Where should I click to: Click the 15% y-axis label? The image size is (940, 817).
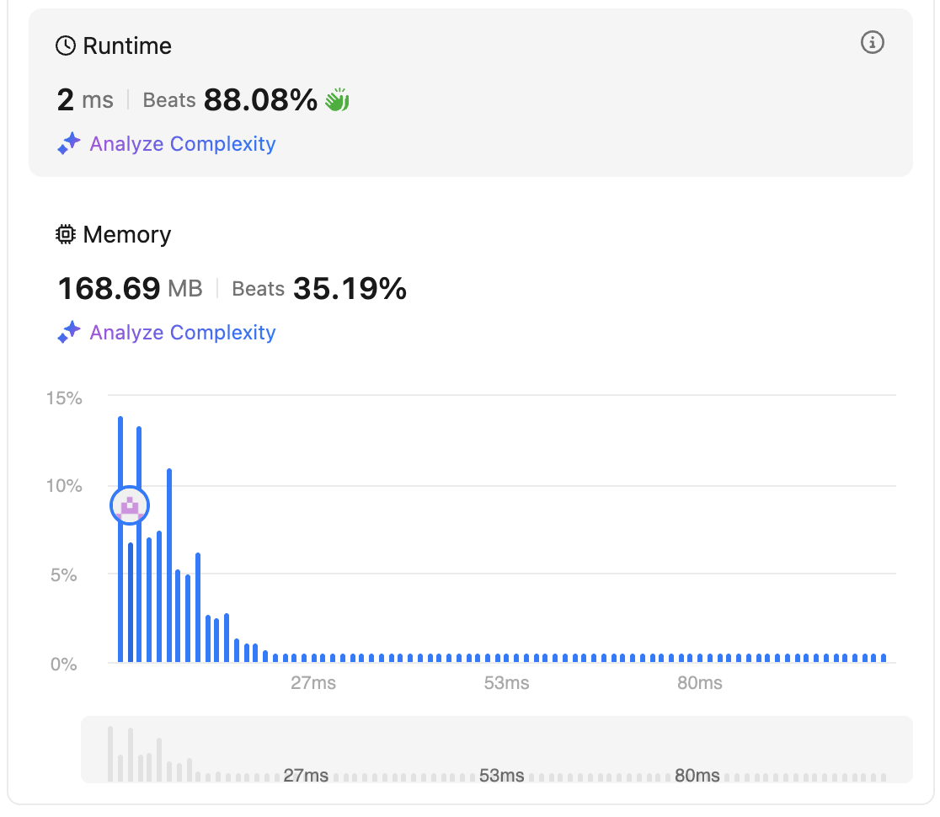coord(64,398)
